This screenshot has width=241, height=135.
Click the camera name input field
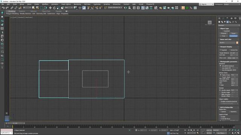(227, 43)
